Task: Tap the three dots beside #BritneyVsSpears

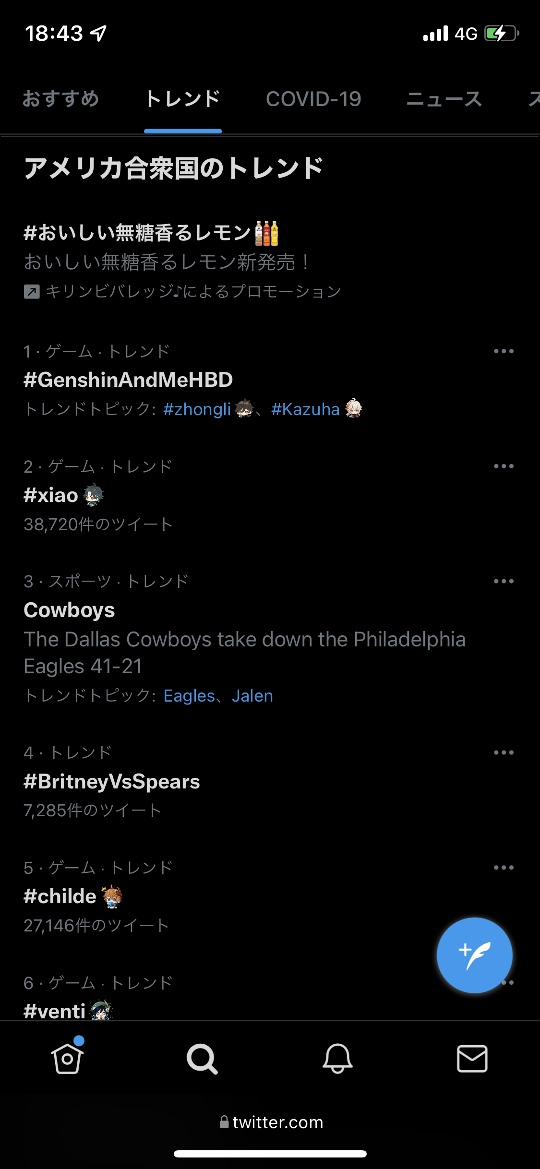Action: point(504,752)
